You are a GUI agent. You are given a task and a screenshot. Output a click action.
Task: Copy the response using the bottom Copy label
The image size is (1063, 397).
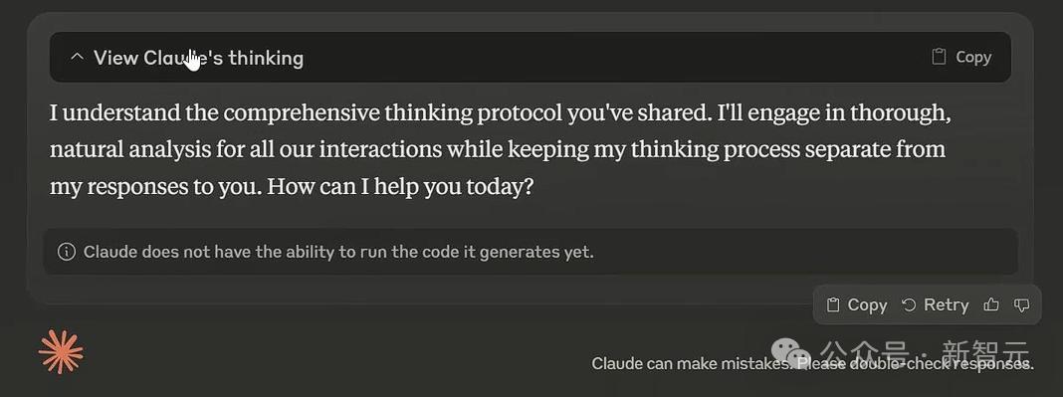867,304
